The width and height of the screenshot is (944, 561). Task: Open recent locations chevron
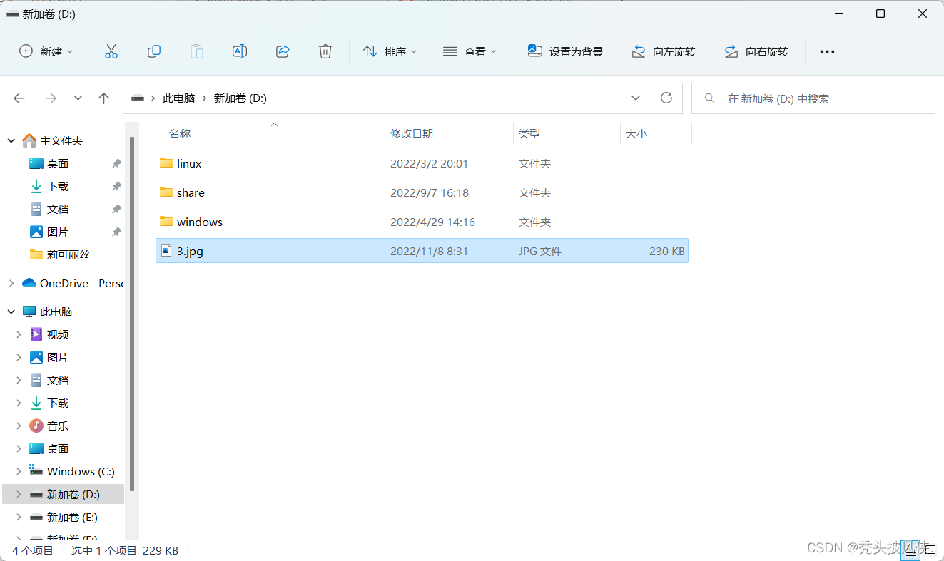(78, 98)
